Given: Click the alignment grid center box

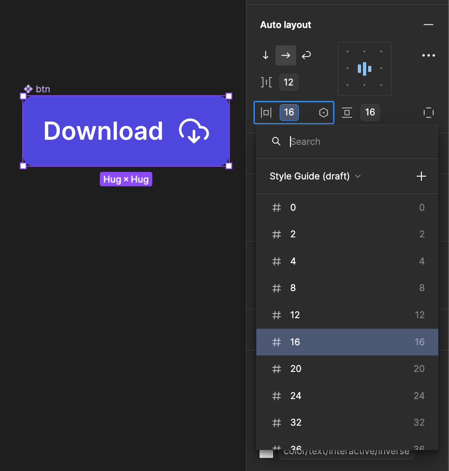Looking at the screenshot, I should click(x=364, y=69).
